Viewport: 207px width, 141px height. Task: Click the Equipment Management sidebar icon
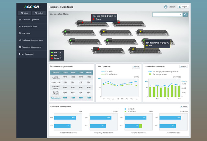(20, 47)
